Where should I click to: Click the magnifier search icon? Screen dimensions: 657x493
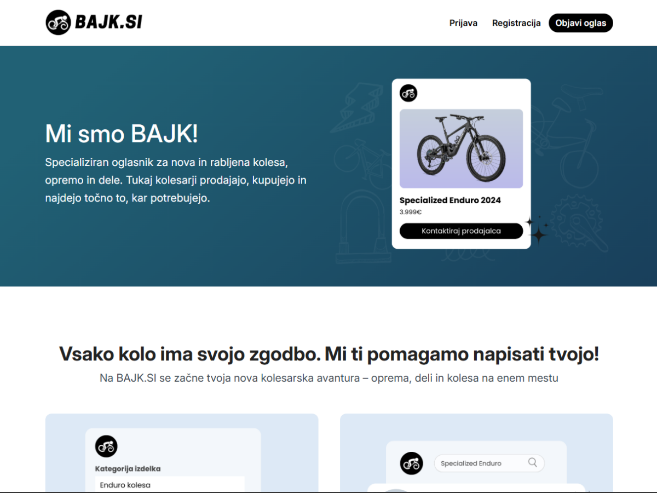pos(533,463)
